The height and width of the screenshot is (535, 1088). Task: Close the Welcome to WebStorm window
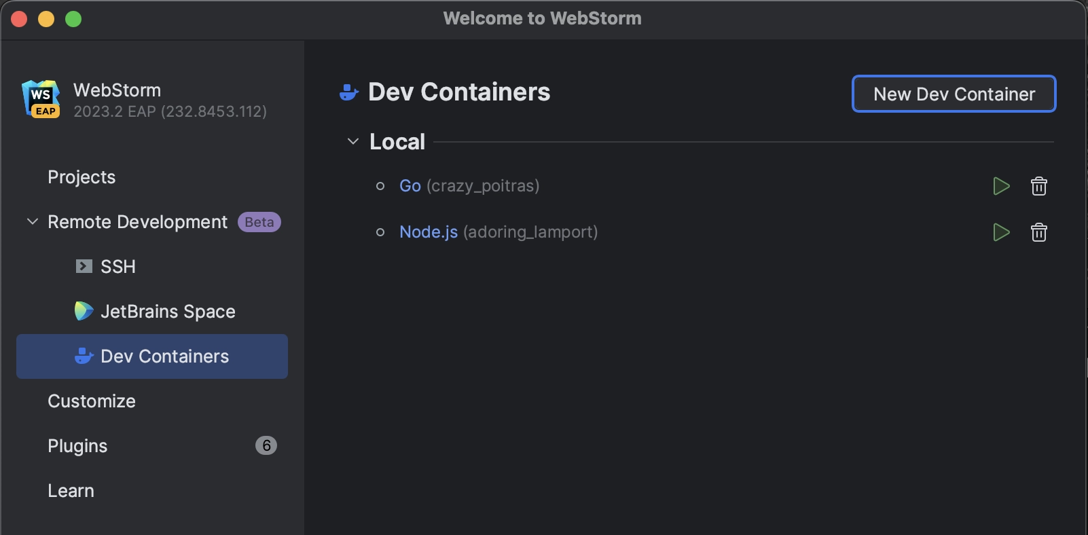(x=19, y=19)
